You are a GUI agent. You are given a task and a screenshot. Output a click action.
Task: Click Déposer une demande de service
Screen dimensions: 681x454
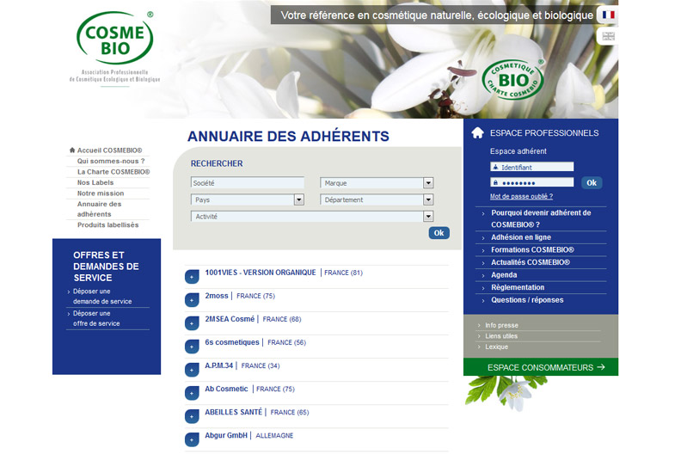[102, 297]
